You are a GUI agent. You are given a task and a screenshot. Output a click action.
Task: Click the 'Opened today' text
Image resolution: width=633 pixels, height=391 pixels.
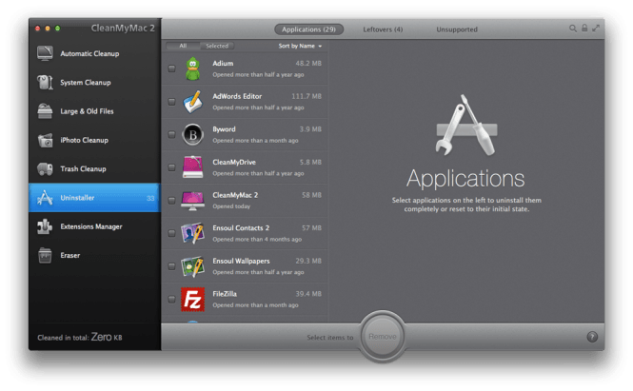(x=231, y=206)
